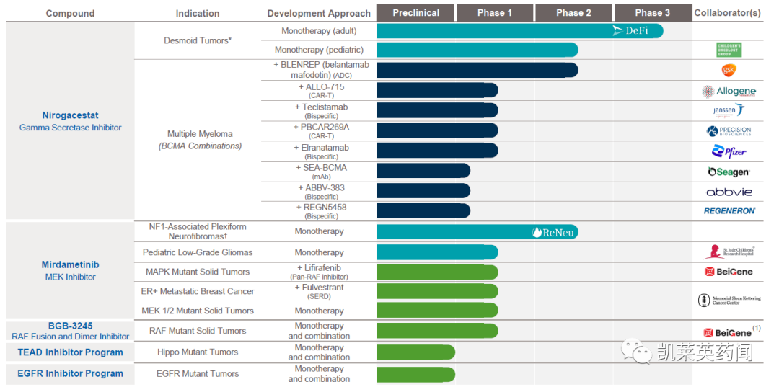
Task: Select the Phase 3 column header
Action: coord(652,13)
